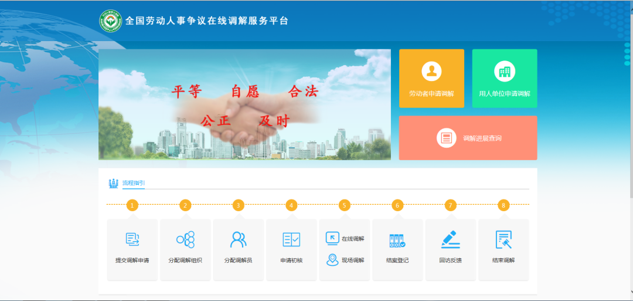Click the 结束调解 label
633x301 pixels.
coord(503,261)
